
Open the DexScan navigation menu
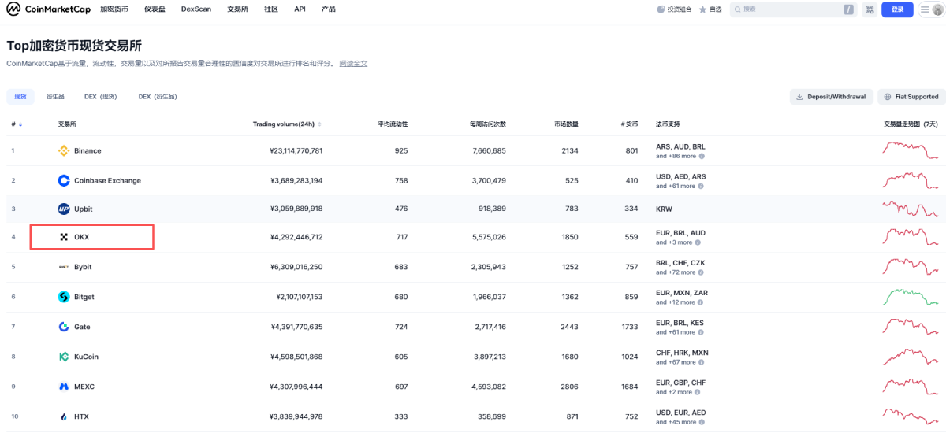coord(196,9)
